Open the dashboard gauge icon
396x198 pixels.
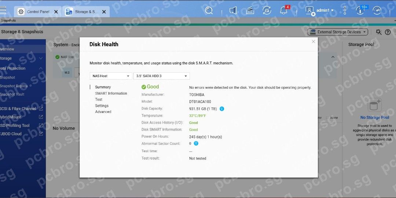point(377,10)
